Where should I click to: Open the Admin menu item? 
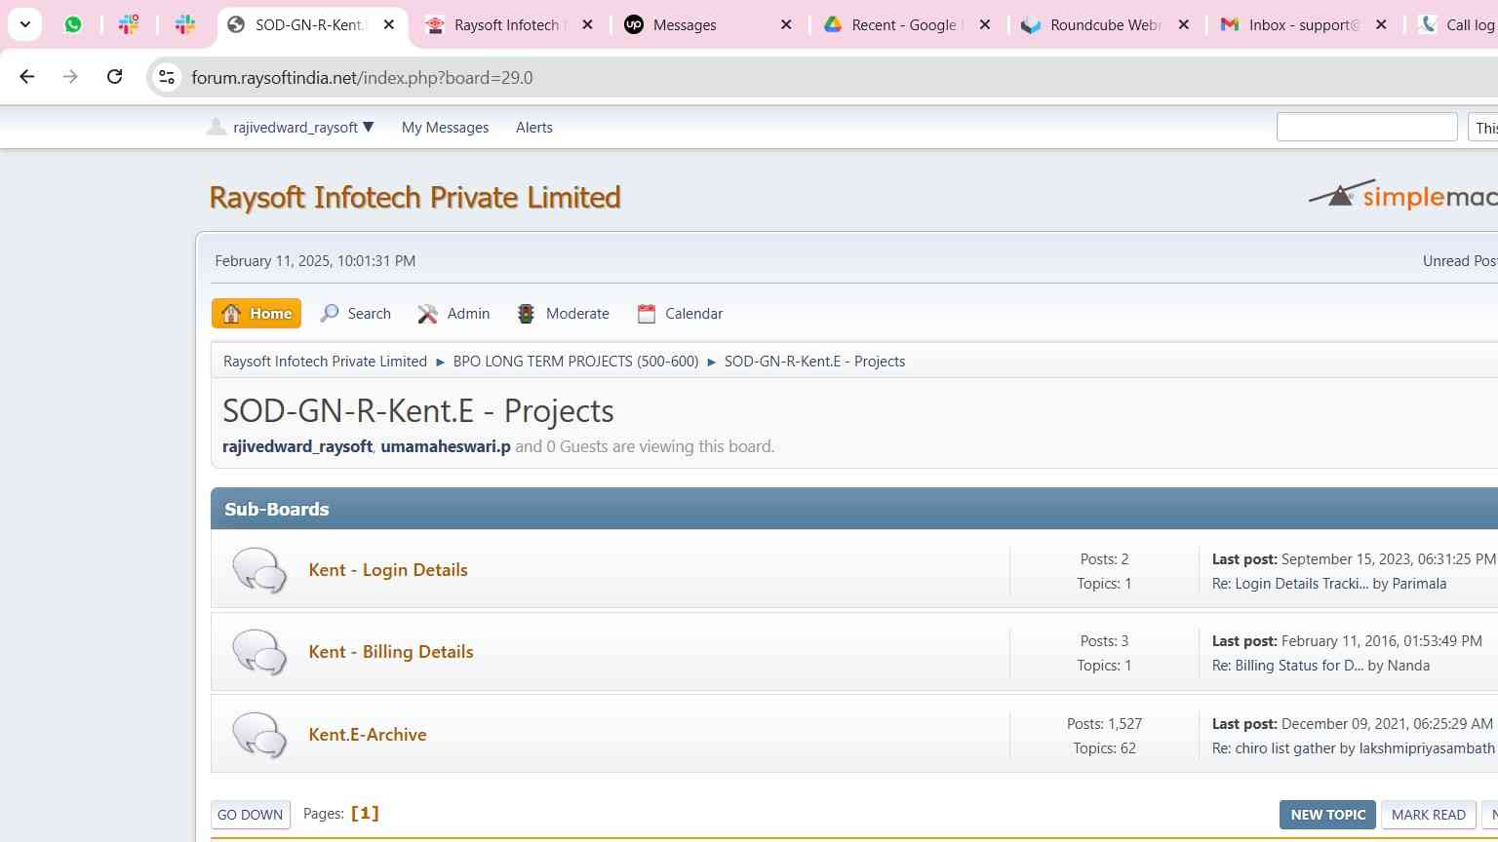coord(453,313)
